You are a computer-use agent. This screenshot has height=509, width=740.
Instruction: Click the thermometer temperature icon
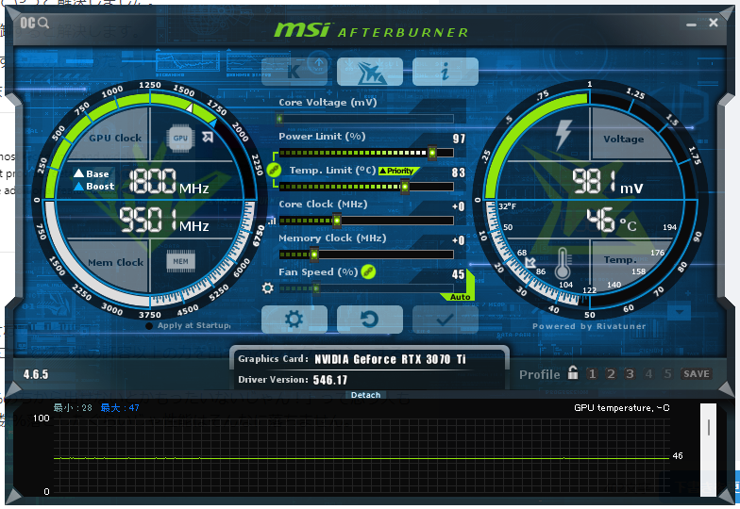tap(563, 264)
